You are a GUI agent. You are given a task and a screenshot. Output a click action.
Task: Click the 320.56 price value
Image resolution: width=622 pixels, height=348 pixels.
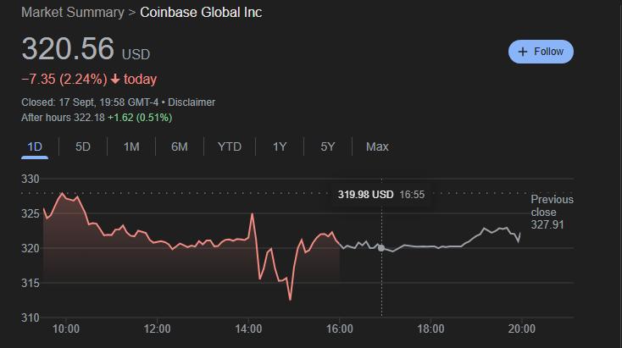coord(68,49)
